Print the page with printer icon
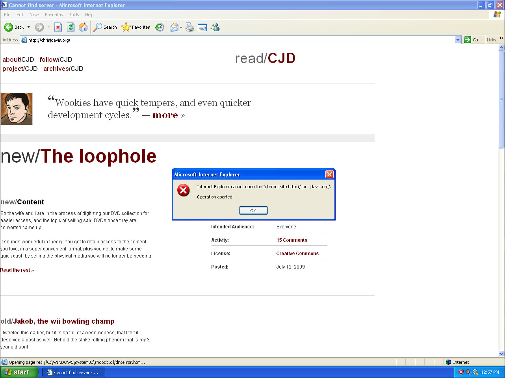 190,27
